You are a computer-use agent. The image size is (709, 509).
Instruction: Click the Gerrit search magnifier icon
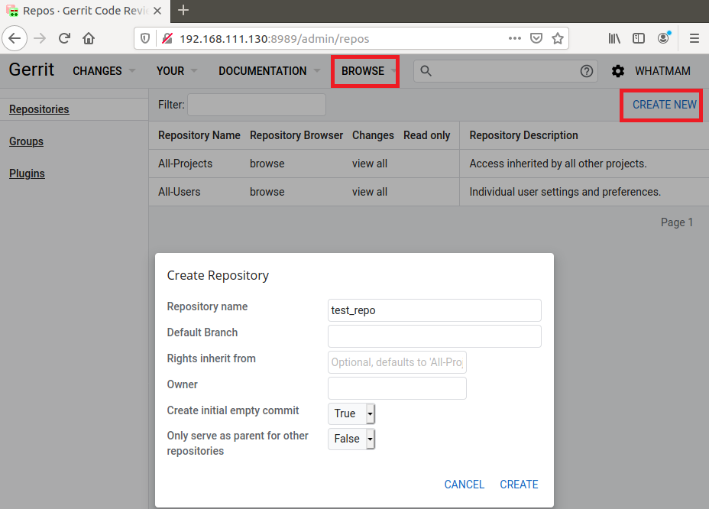(426, 71)
